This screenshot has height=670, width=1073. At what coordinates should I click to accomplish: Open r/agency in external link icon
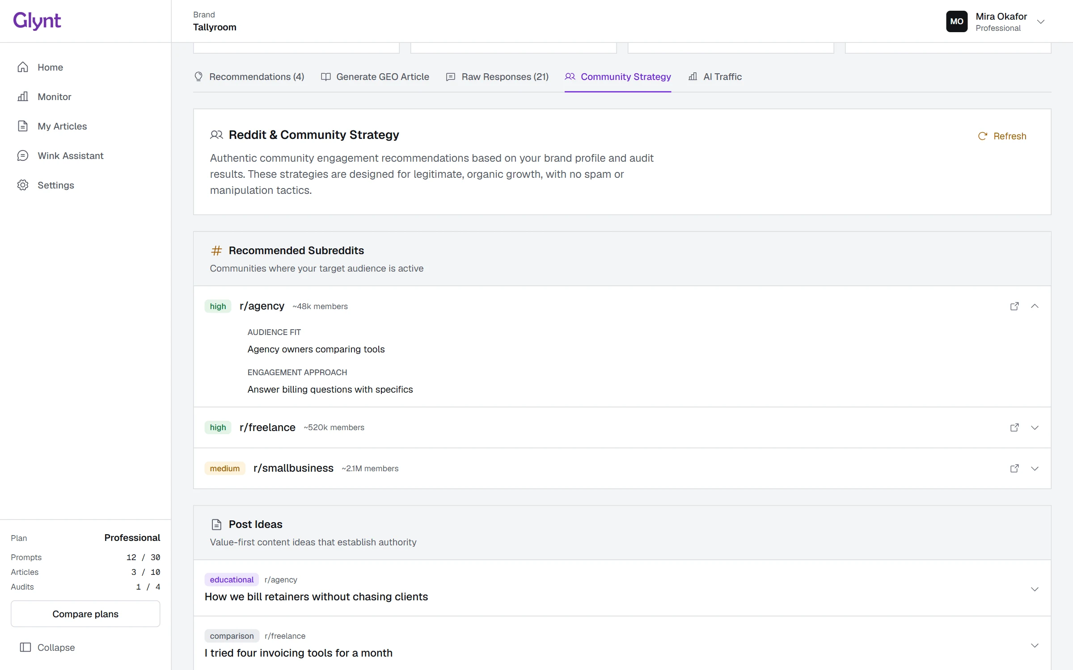(1014, 306)
